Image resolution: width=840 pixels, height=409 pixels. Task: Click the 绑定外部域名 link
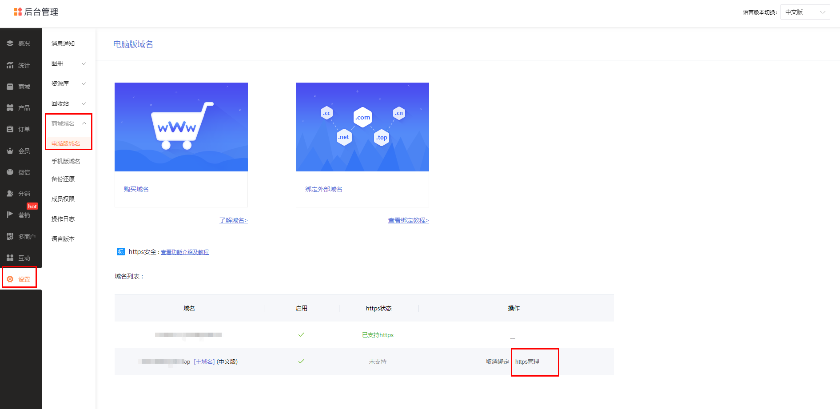point(324,189)
